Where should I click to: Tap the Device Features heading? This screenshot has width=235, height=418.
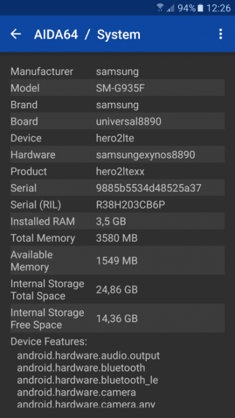tap(49, 341)
